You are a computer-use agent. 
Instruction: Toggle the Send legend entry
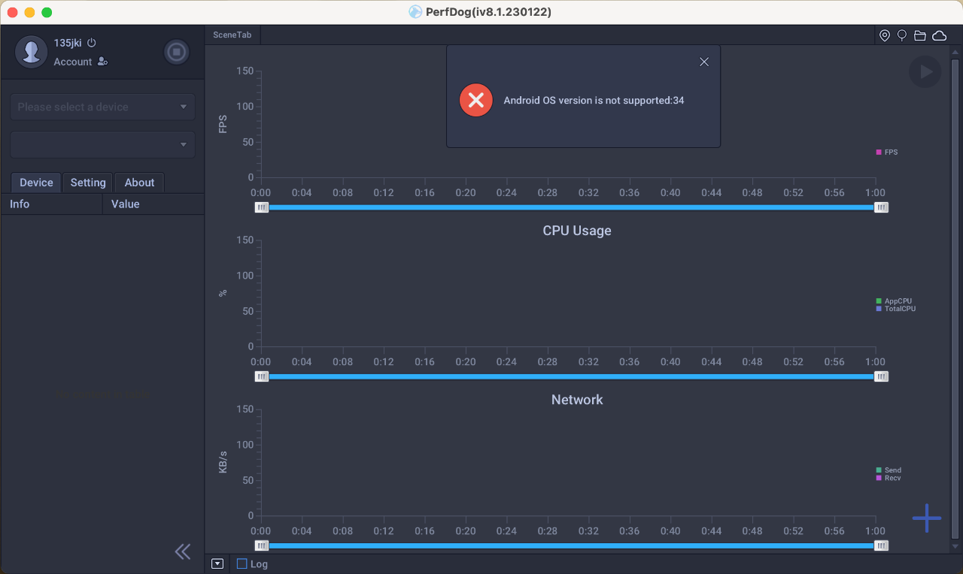(x=889, y=470)
